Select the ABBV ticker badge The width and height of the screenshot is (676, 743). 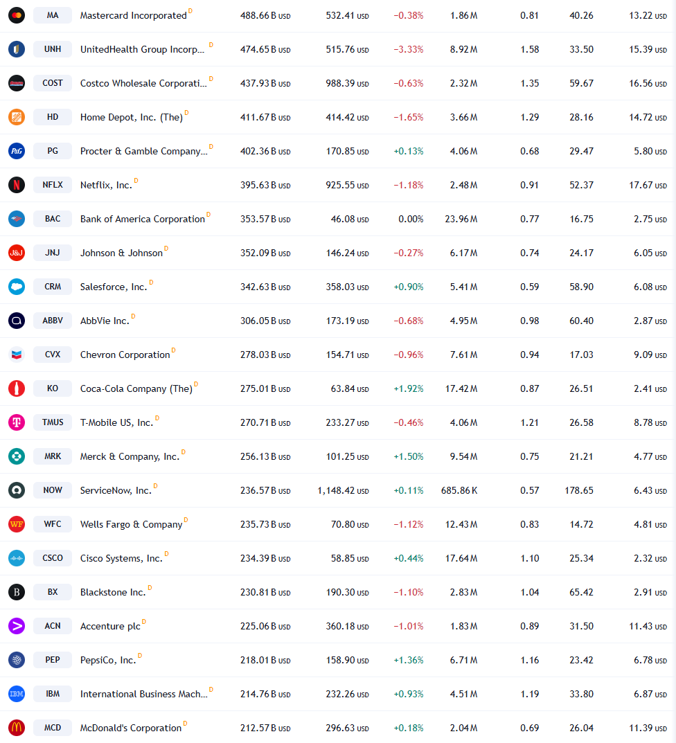(x=53, y=321)
